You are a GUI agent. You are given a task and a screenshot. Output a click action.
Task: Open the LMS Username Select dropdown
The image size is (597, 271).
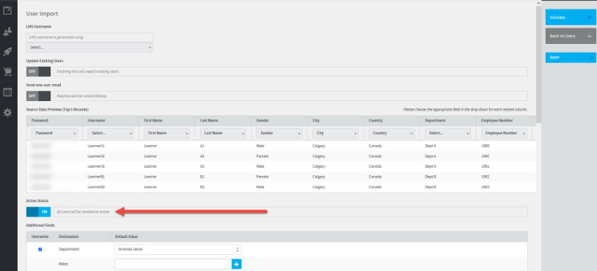coord(89,48)
